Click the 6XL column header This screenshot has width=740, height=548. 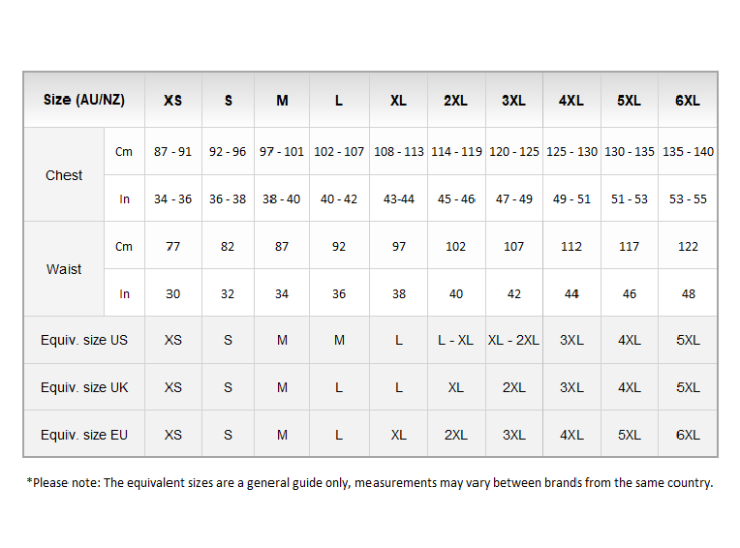tap(688, 101)
